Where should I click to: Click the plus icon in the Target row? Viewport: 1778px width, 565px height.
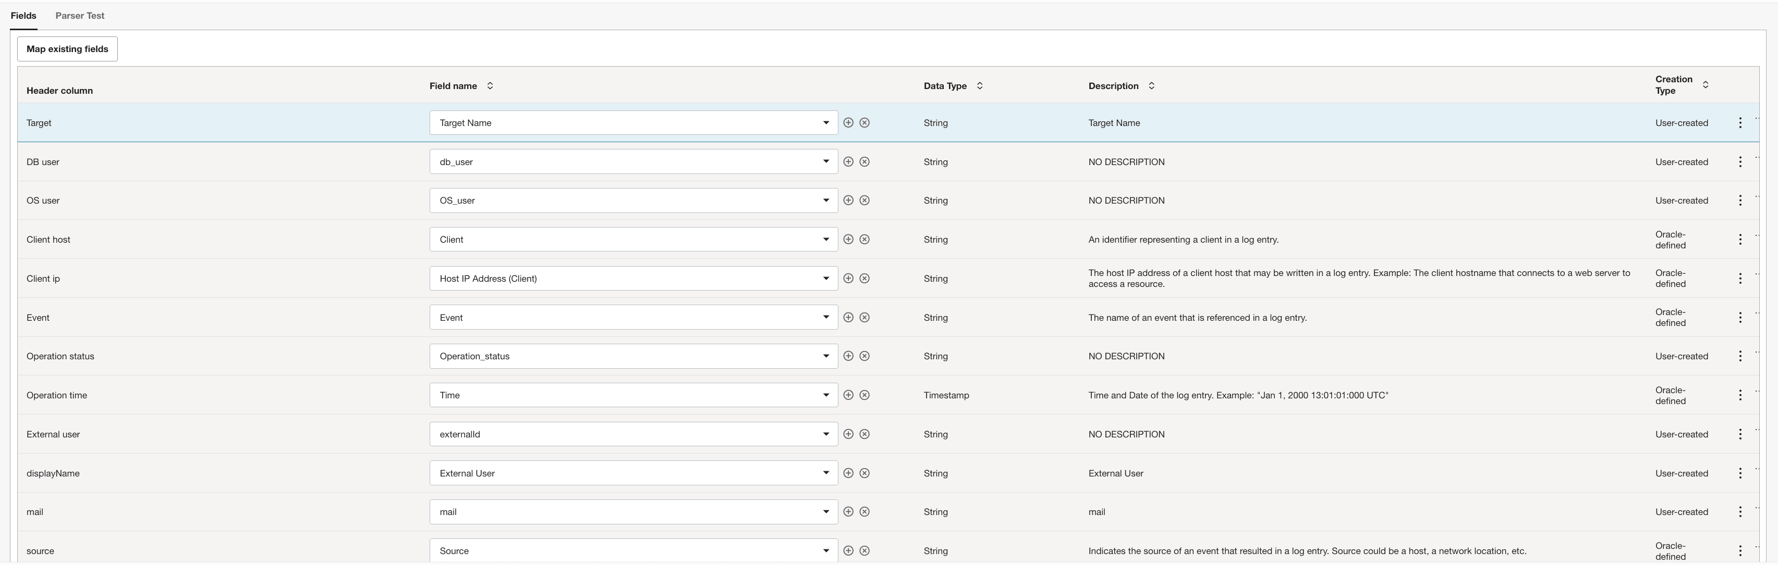pyautogui.click(x=848, y=123)
